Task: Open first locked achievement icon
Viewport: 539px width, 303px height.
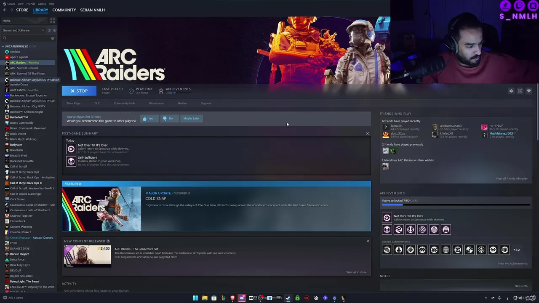Action: 387,250
